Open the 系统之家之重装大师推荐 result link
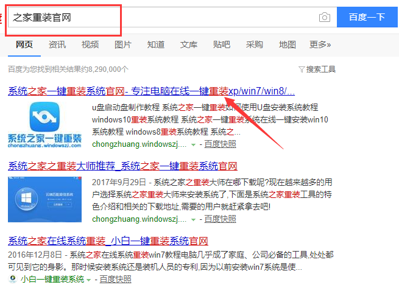 click(x=122, y=166)
